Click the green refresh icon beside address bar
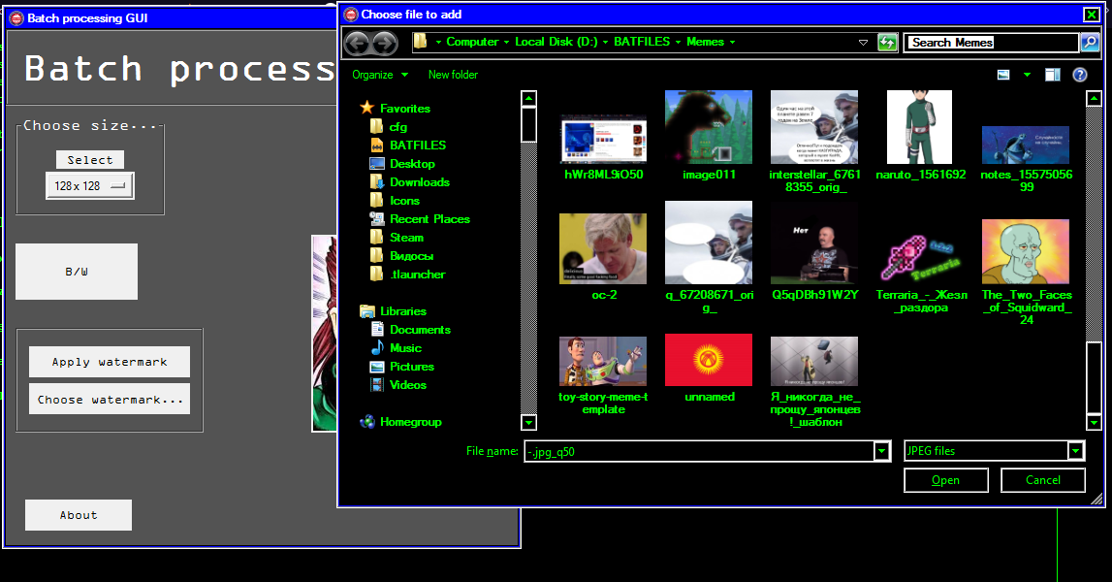The width and height of the screenshot is (1112, 582). tap(887, 43)
